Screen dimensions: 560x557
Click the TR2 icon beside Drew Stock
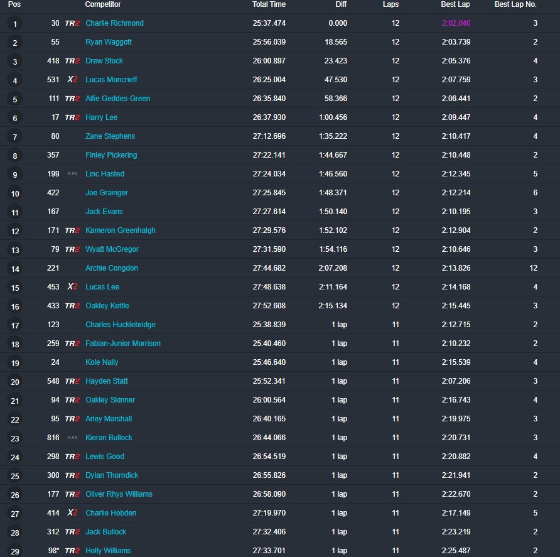(x=72, y=61)
